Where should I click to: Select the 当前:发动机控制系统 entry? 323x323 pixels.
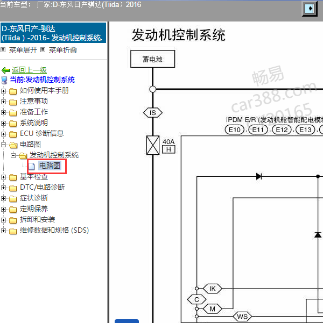click(x=42, y=80)
